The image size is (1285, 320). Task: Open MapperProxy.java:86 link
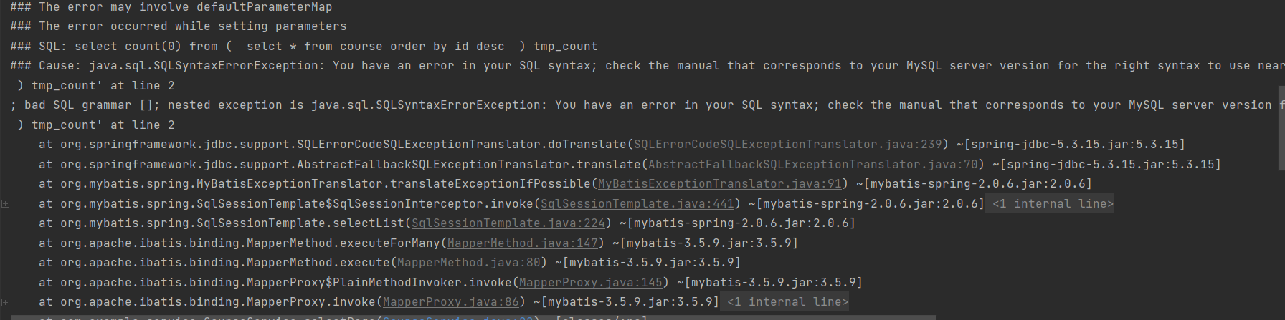pyautogui.click(x=451, y=302)
